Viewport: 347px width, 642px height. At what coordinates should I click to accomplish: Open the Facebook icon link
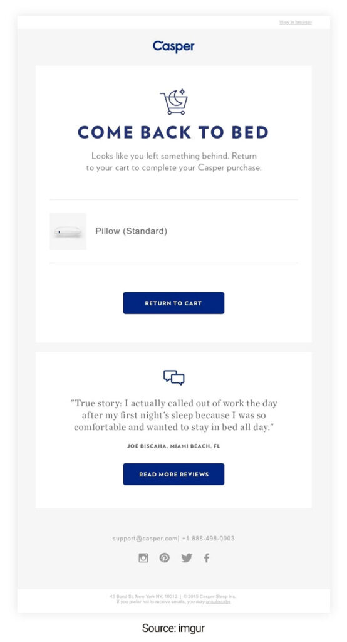click(x=207, y=557)
